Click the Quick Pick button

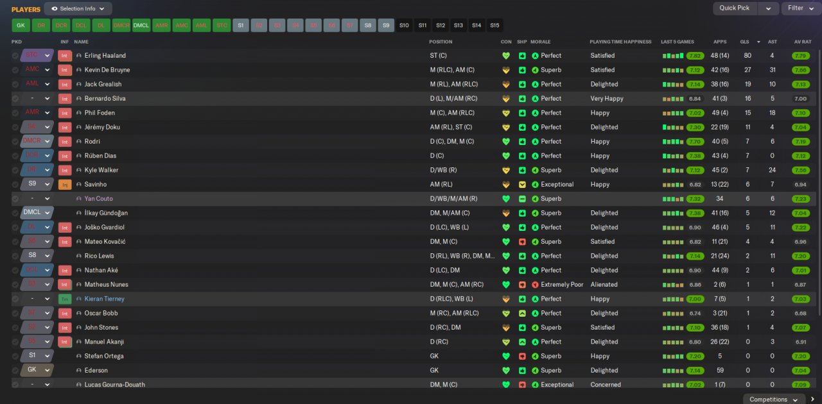click(x=735, y=8)
